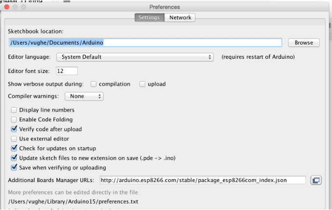Select the Settings tab
This screenshot has height=210, width=332.
149,18
